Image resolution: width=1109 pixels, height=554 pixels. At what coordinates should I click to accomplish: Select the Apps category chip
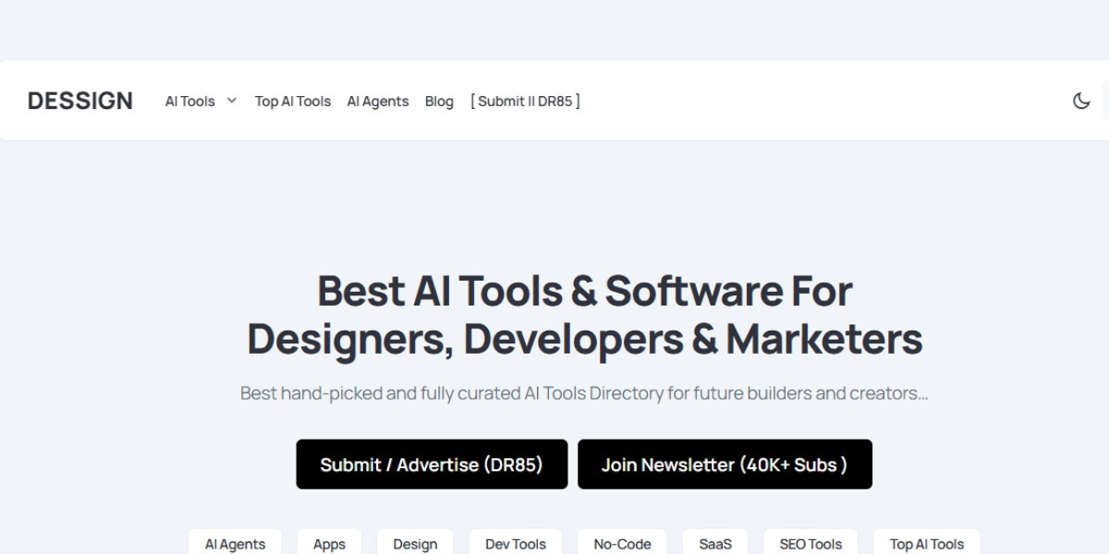tap(329, 543)
